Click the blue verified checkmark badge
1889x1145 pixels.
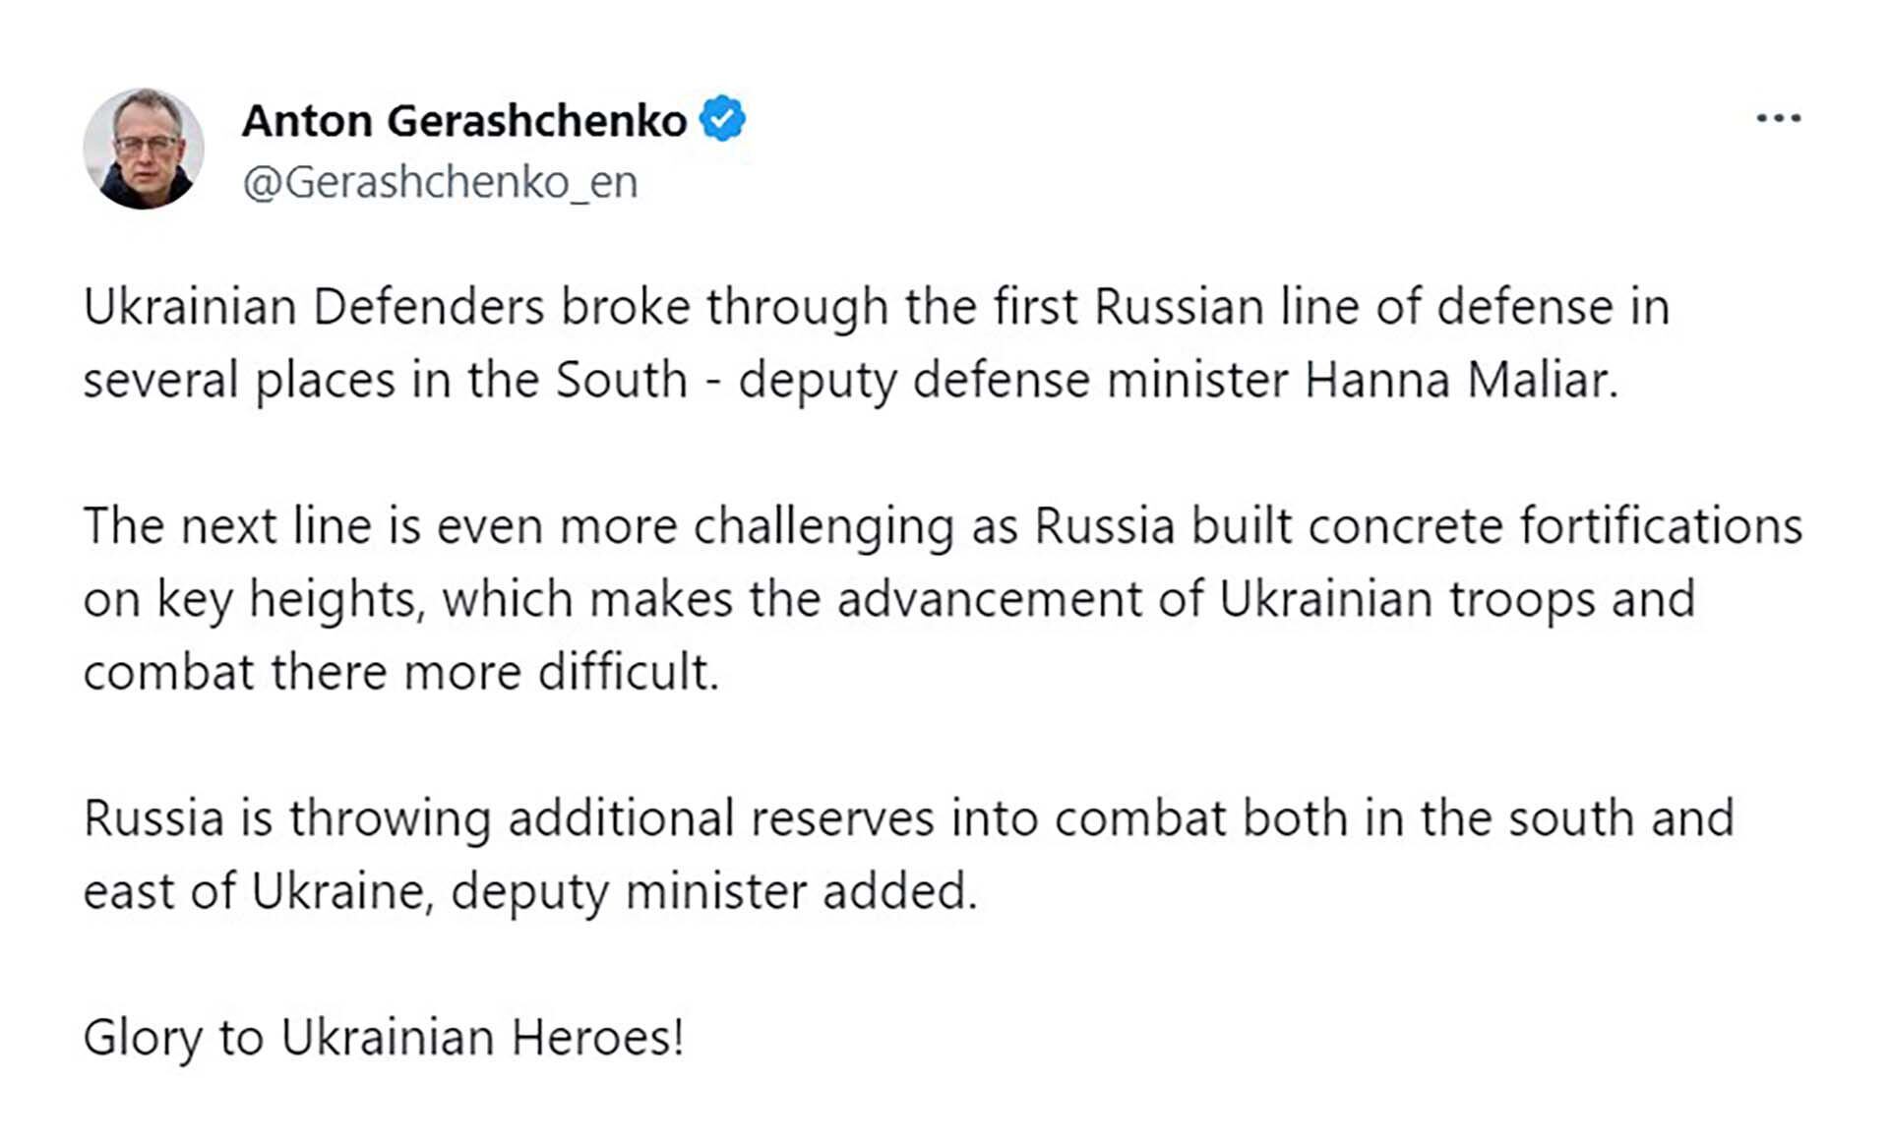tap(722, 119)
